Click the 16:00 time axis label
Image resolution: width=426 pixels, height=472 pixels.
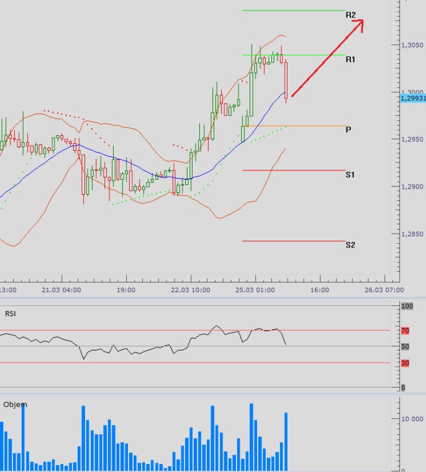point(320,290)
